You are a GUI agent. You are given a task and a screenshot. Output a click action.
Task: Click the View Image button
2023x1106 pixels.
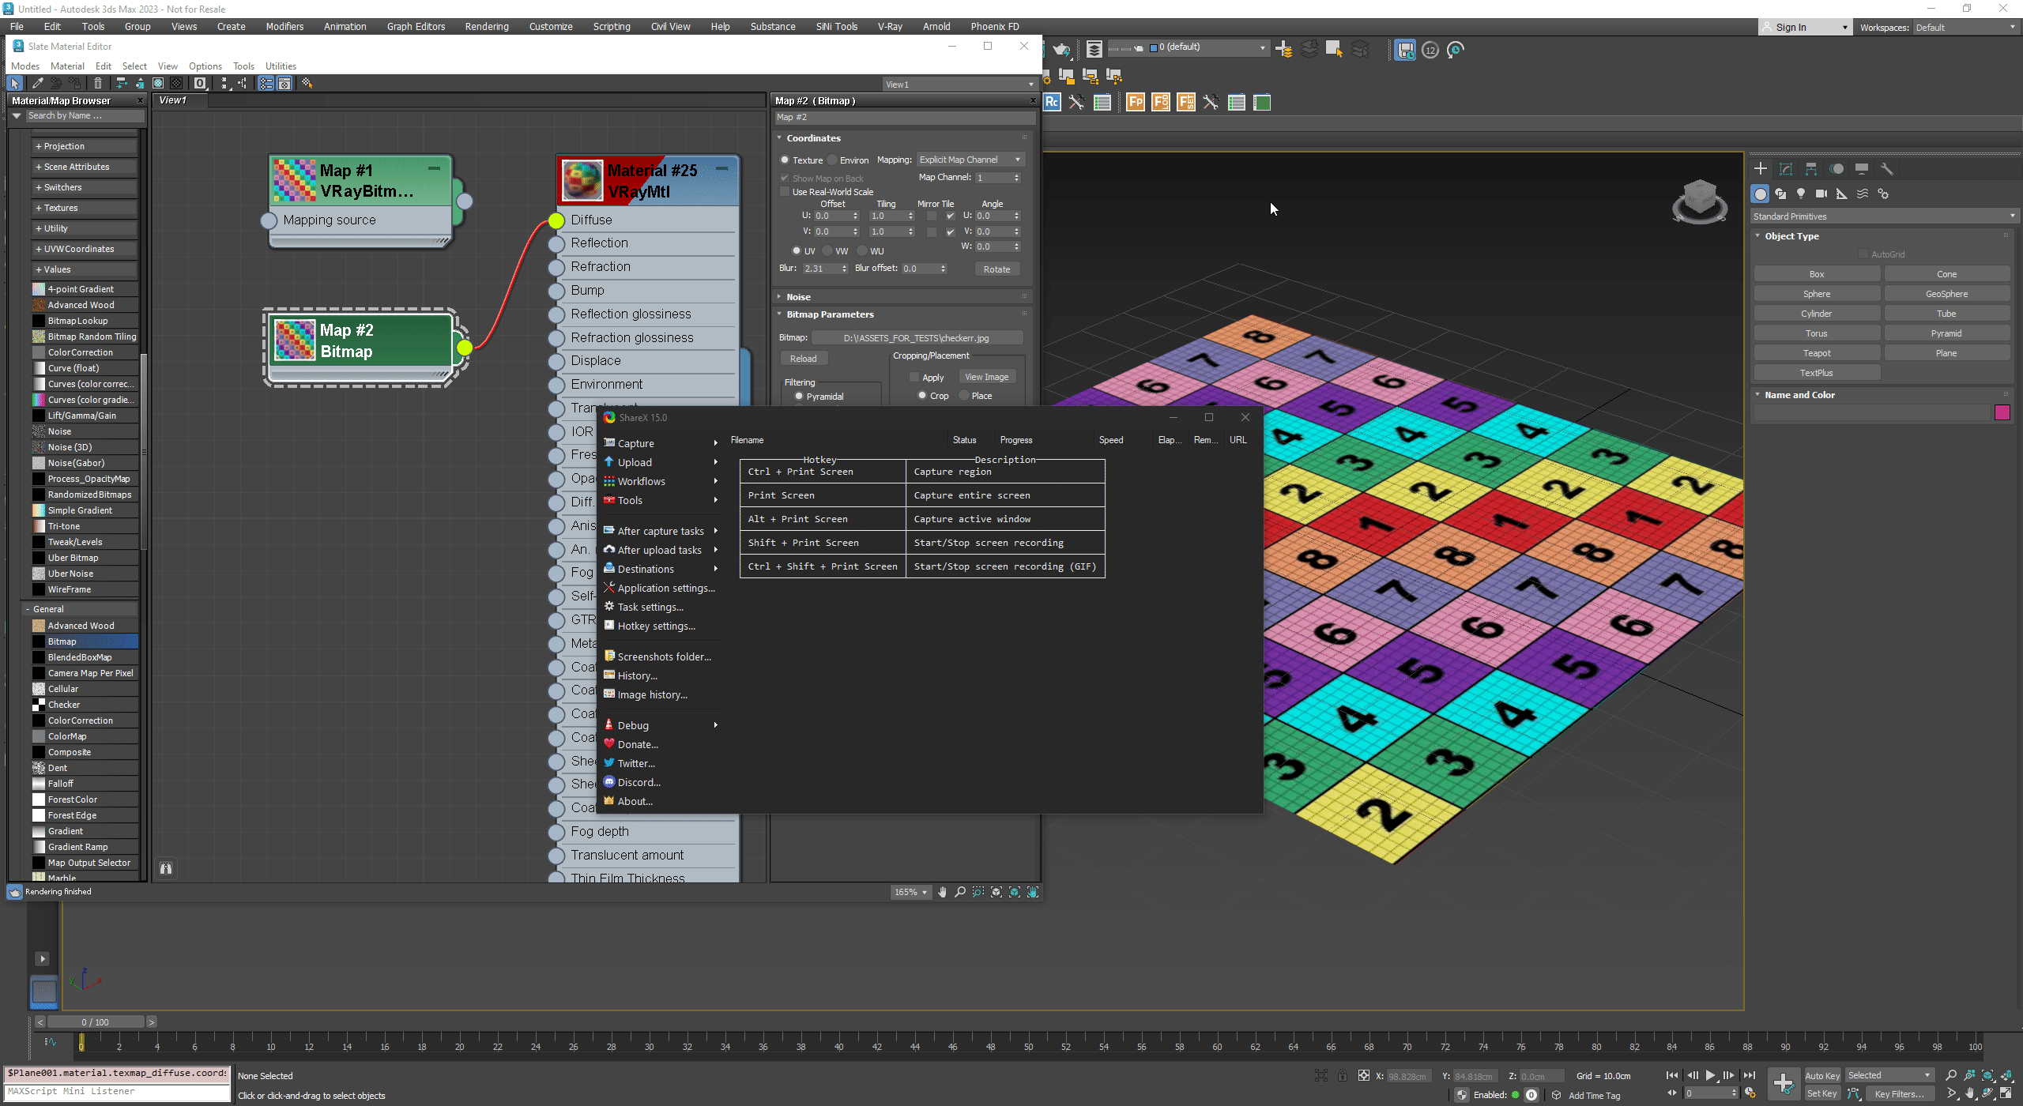coord(986,378)
